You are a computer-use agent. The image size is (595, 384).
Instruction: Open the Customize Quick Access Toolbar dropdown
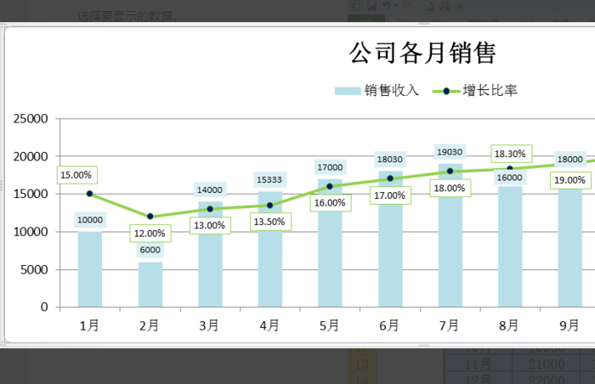[460, 6]
